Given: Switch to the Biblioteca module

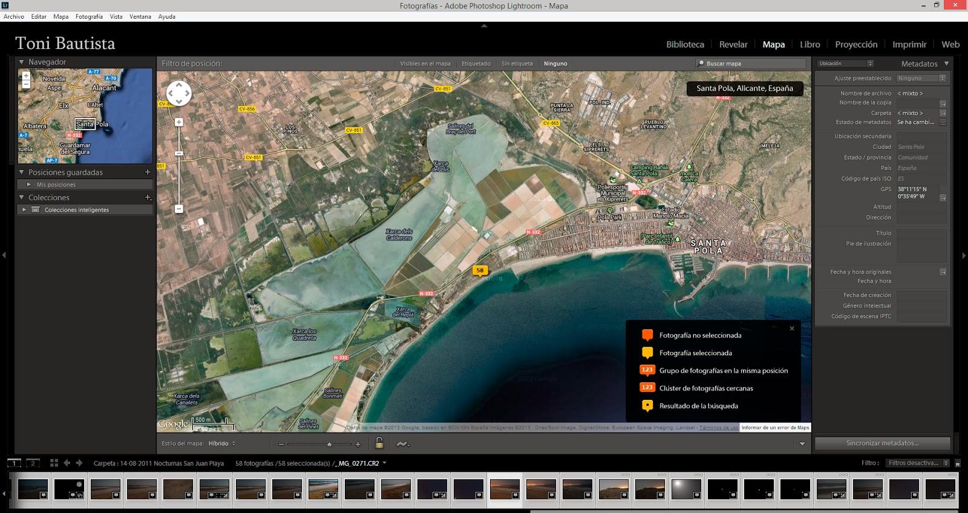Looking at the screenshot, I should pos(685,44).
